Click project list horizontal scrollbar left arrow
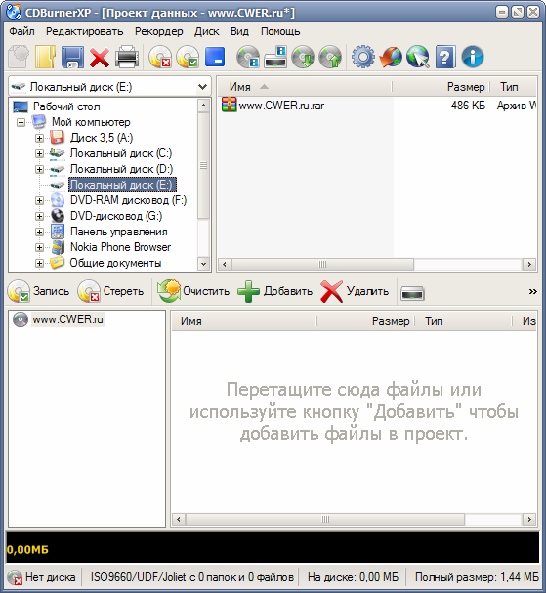 click(179, 520)
